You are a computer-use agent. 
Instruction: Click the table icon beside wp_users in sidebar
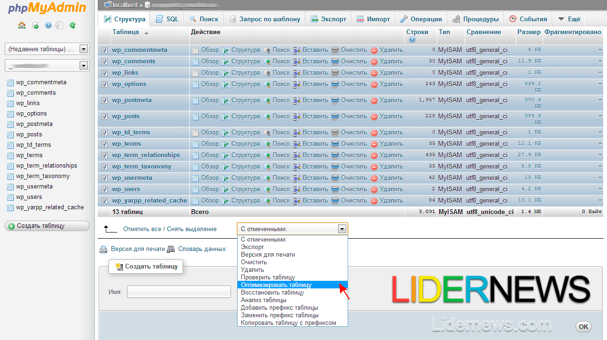(10, 197)
